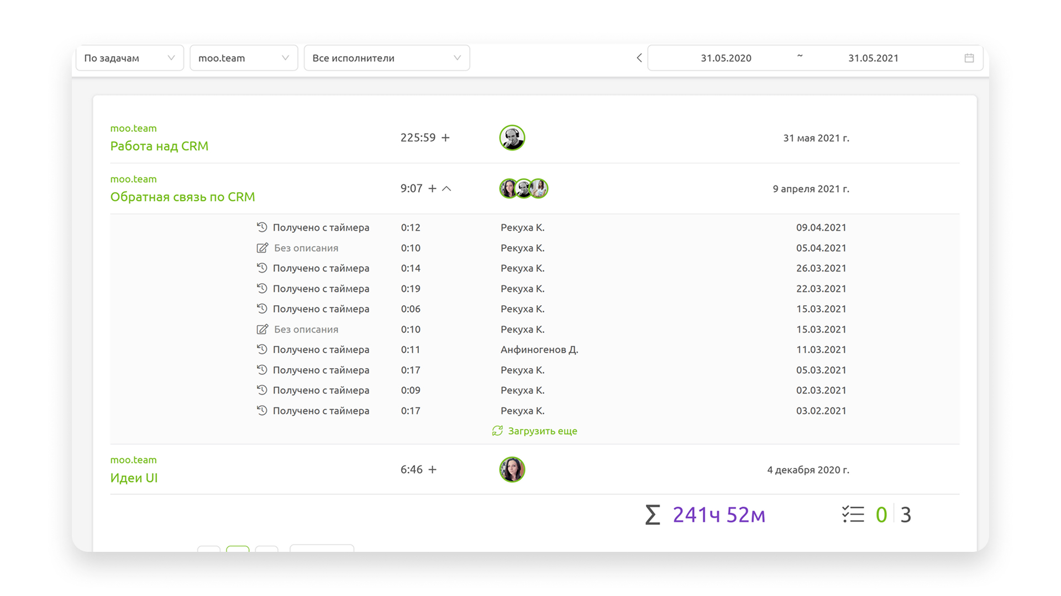The width and height of the screenshot is (1061, 596).
Task: Open task Работа над CRM
Action: (x=159, y=146)
